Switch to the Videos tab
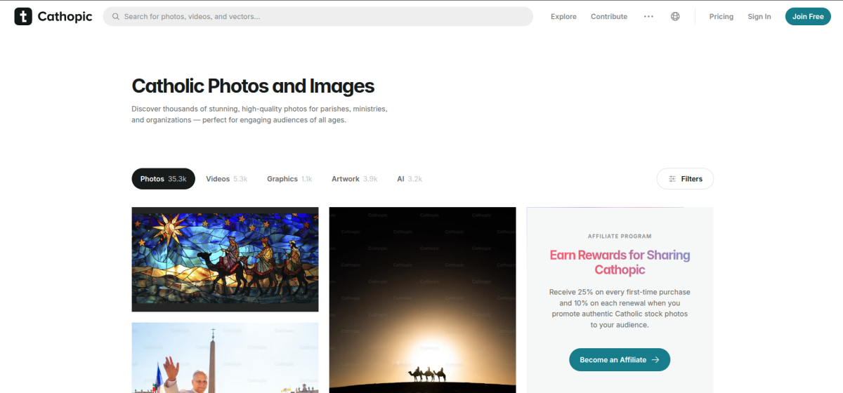This screenshot has height=393, width=843. [x=226, y=179]
